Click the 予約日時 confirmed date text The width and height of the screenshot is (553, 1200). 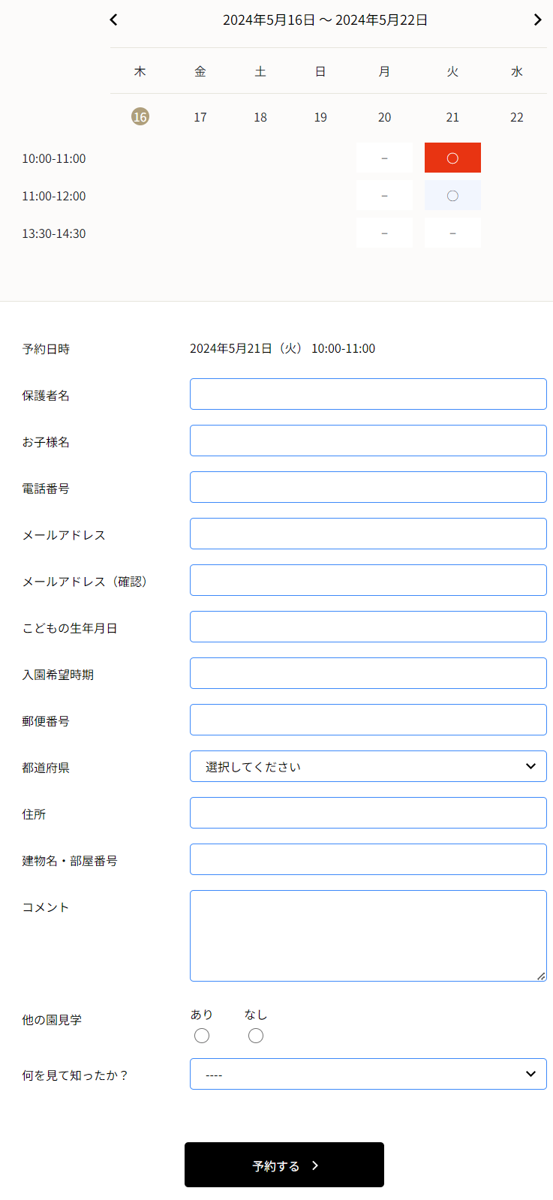pos(283,348)
